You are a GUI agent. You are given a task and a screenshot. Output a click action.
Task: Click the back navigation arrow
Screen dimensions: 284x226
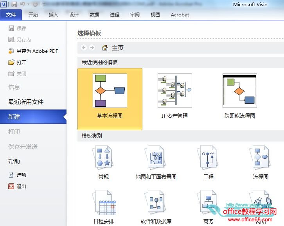click(x=84, y=48)
